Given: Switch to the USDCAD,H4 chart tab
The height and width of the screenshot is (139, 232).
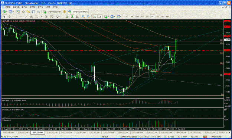Looking at the screenshot, I should pyautogui.click(x=66, y=132).
